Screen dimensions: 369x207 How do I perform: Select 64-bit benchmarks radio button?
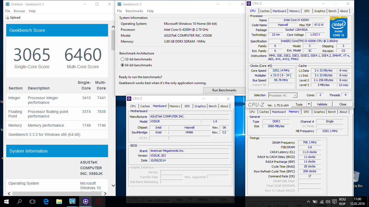click(123, 65)
